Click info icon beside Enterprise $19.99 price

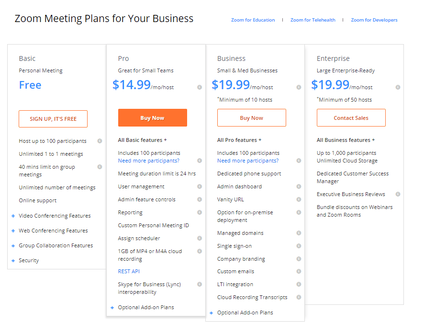click(398, 87)
